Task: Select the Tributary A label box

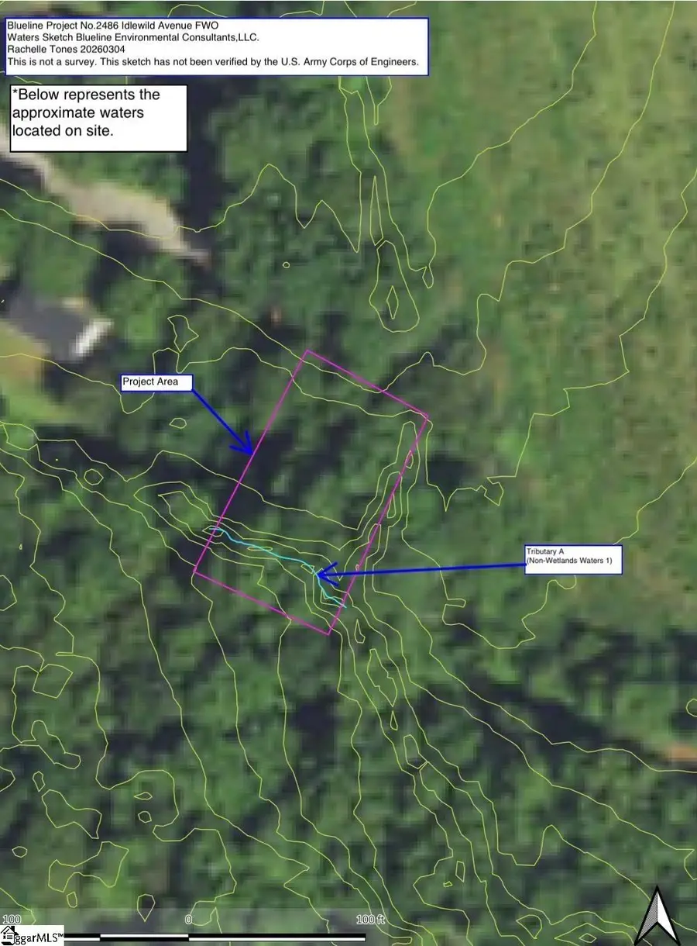Action: click(x=572, y=560)
